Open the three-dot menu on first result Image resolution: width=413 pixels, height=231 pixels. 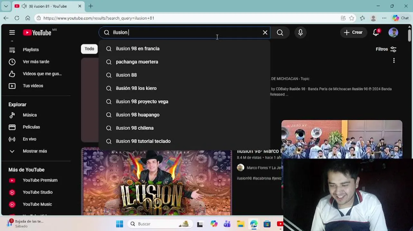coord(394,61)
